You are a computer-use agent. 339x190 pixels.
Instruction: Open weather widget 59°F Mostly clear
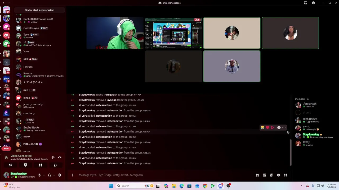click(12, 186)
